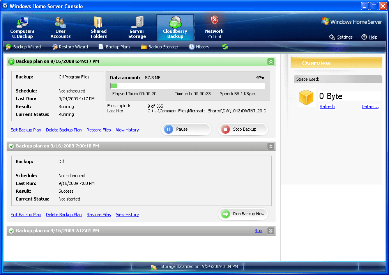The width and height of the screenshot is (389, 275).
Task: Click 'Speed: 58.1 KB/sec' text
Action: (238, 94)
